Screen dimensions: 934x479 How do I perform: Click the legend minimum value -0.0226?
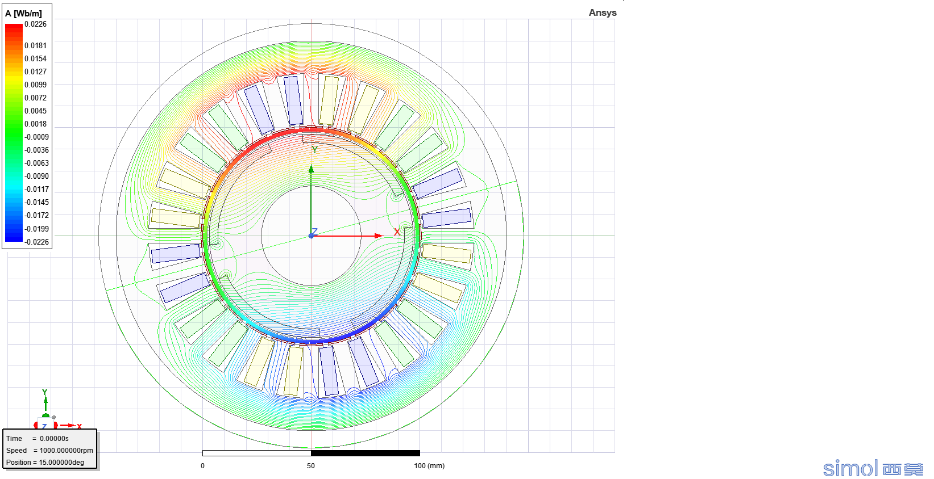tap(36, 242)
